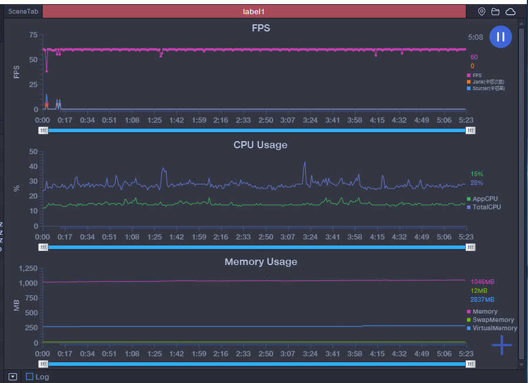Screen dimensions: 528x383
Task: Open the dropdown arrow beside Log
Action: tap(13, 377)
